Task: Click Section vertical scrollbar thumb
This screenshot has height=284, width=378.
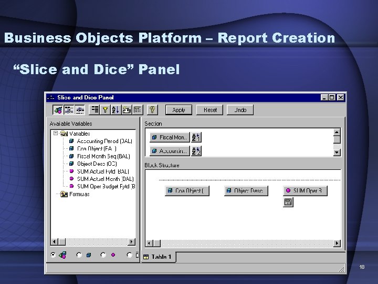Action: [x=337, y=139]
